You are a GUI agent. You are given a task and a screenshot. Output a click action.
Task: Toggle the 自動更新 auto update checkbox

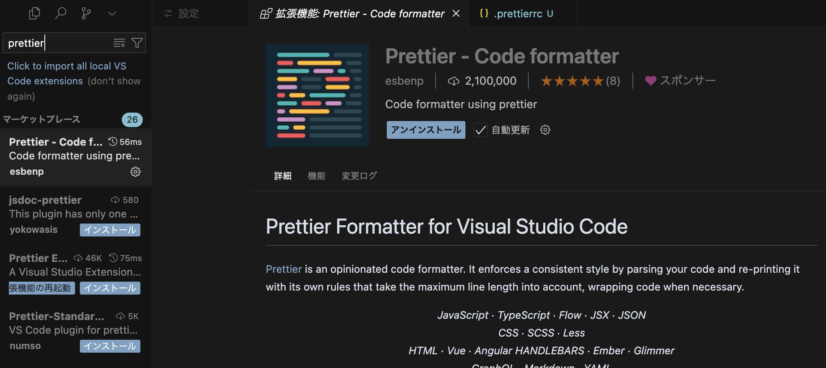(480, 130)
